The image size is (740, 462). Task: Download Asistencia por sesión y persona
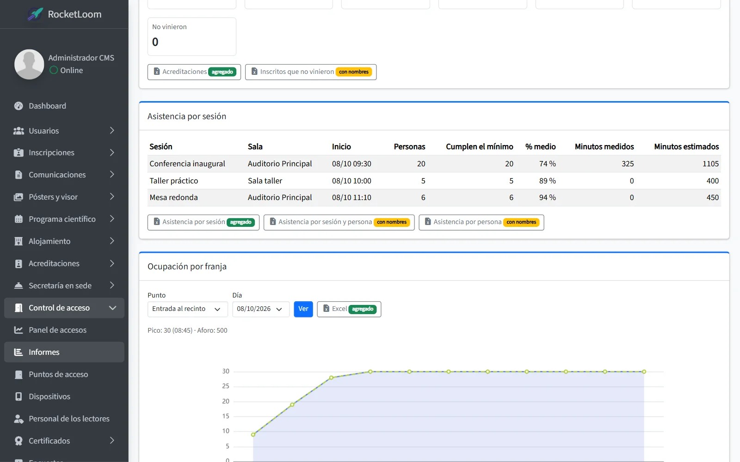click(x=339, y=222)
